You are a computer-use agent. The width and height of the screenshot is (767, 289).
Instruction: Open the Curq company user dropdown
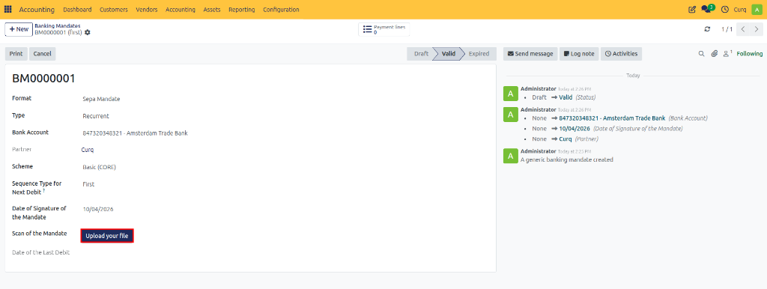click(x=740, y=9)
